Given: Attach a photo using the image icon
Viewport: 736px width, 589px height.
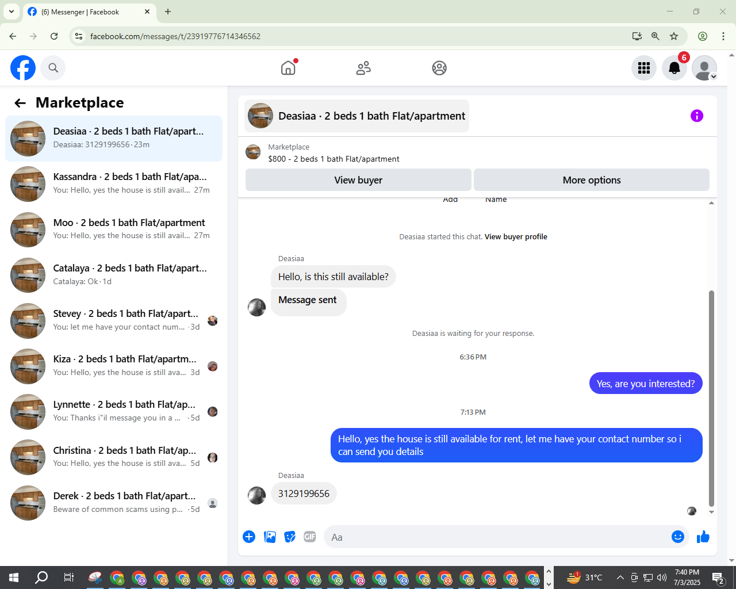Looking at the screenshot, I should coord(270,537).
